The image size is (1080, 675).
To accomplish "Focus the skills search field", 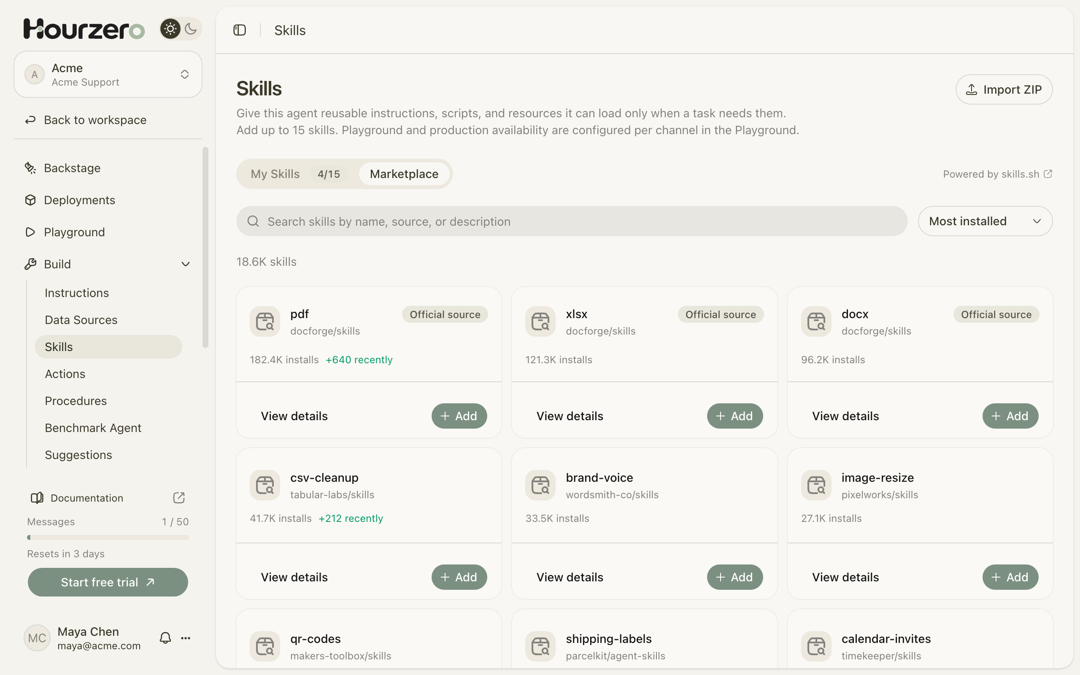I will pos(572,221).
